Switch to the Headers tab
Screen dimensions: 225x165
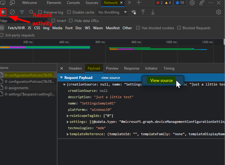point(75,68)
